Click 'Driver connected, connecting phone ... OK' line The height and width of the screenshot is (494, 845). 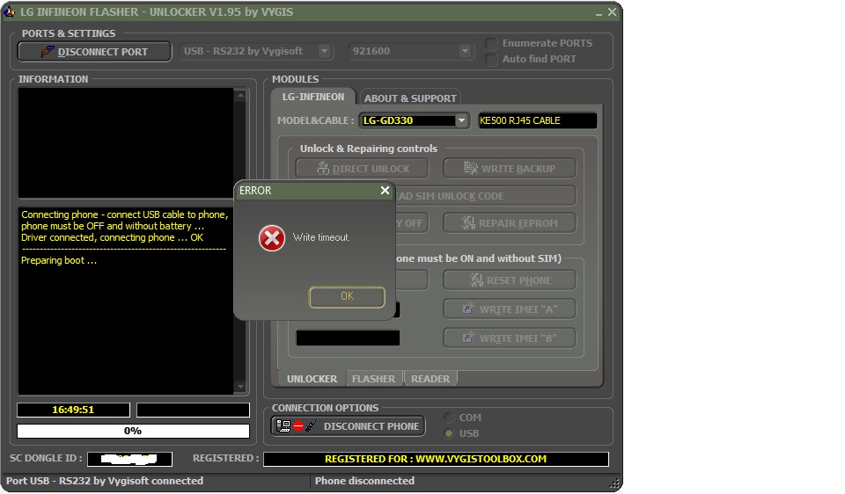(x=112, y=238)
